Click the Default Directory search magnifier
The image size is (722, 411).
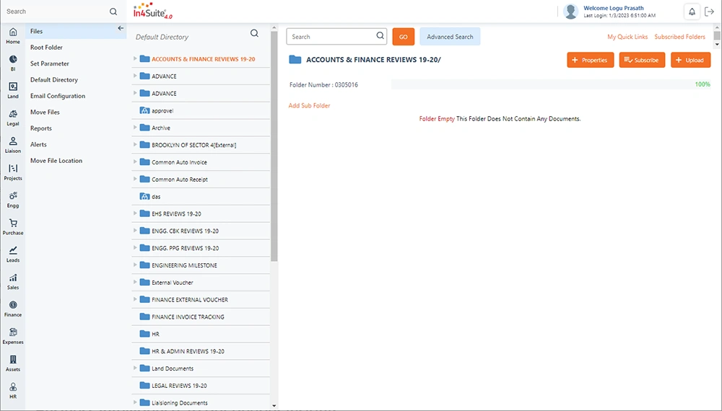click(x=254, y=33)
